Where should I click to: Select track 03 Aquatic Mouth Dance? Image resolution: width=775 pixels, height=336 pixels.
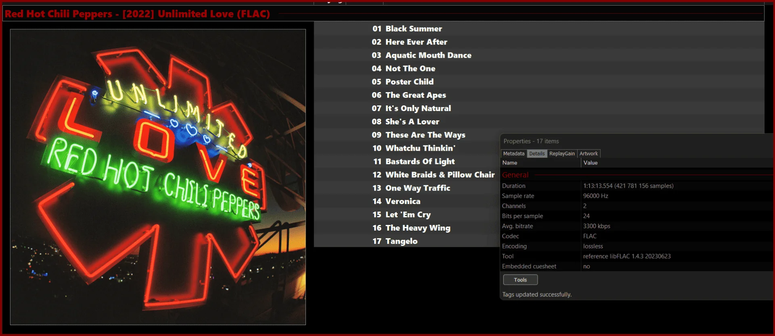539,55
